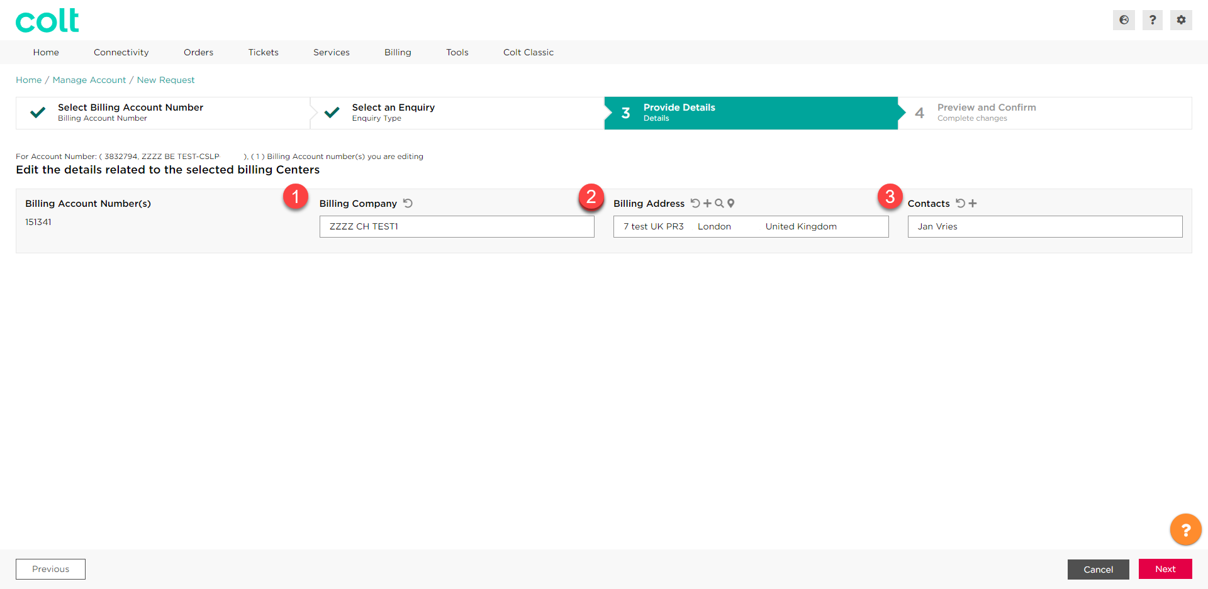Return to Select an Enquiry step
This screenshot has height=589, width=1208.
393,113
